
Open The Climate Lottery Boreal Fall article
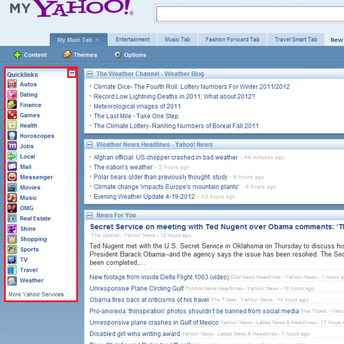[x=176, y=126]
